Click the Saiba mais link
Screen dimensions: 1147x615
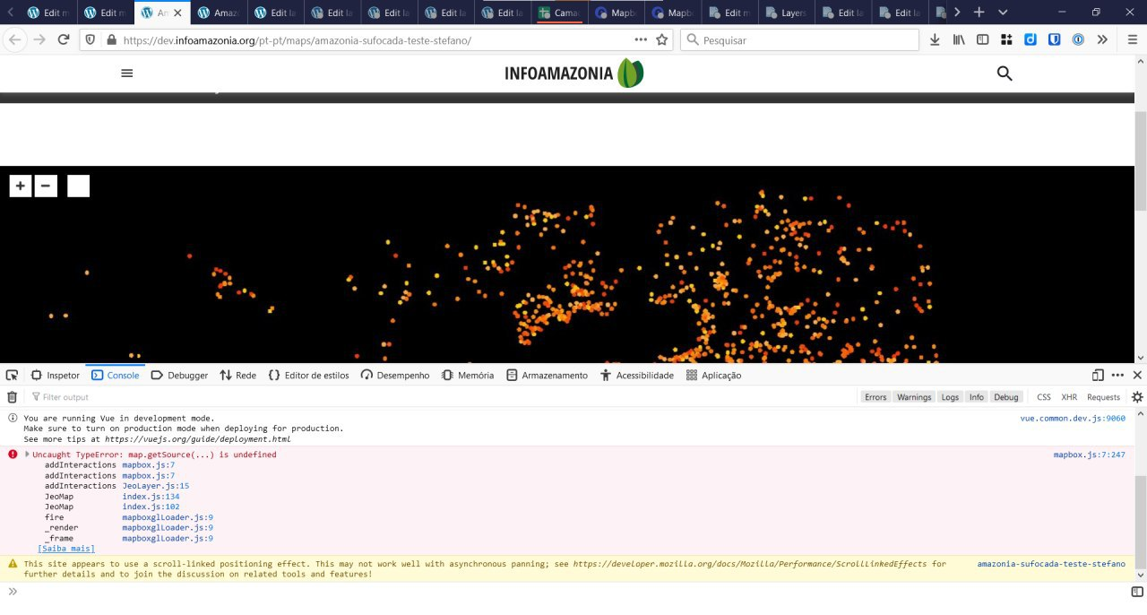point(66,549)
